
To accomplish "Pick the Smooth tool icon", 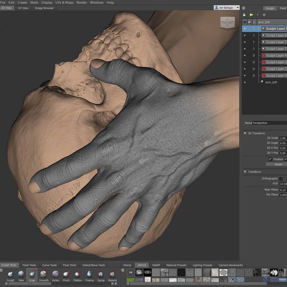I will tap(44, 274).
